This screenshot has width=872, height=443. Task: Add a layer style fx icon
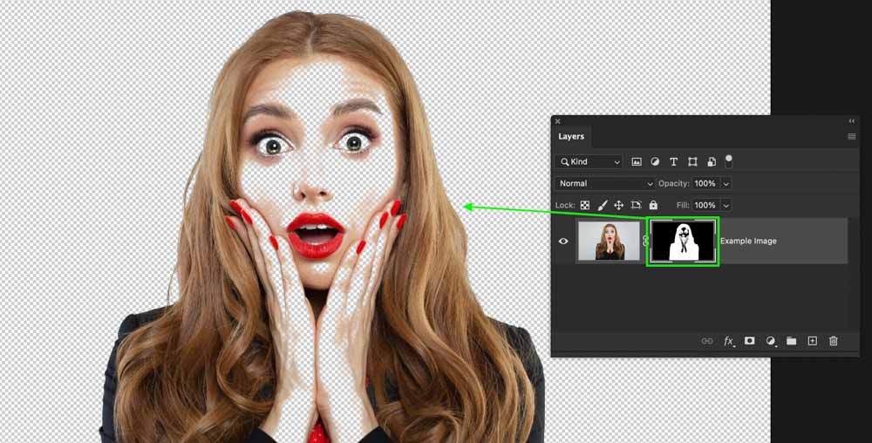(x=728, y=341)
